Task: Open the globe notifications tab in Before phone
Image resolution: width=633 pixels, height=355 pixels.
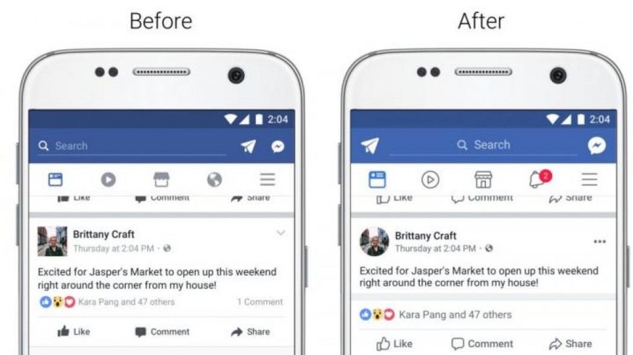Action: pos(215,179)
